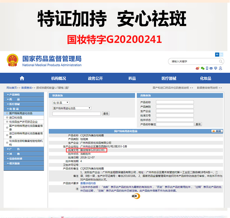Open the email envelope icon

pos(211,68)
